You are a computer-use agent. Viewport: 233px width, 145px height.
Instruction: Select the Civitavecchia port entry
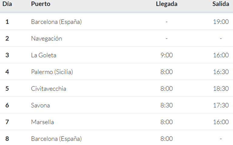[49, 89]
